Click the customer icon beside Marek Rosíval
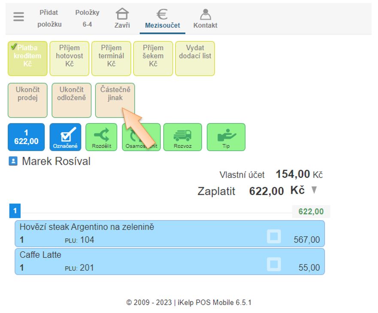The height and width of the screenshot is (313, 378). pos(13,162)
